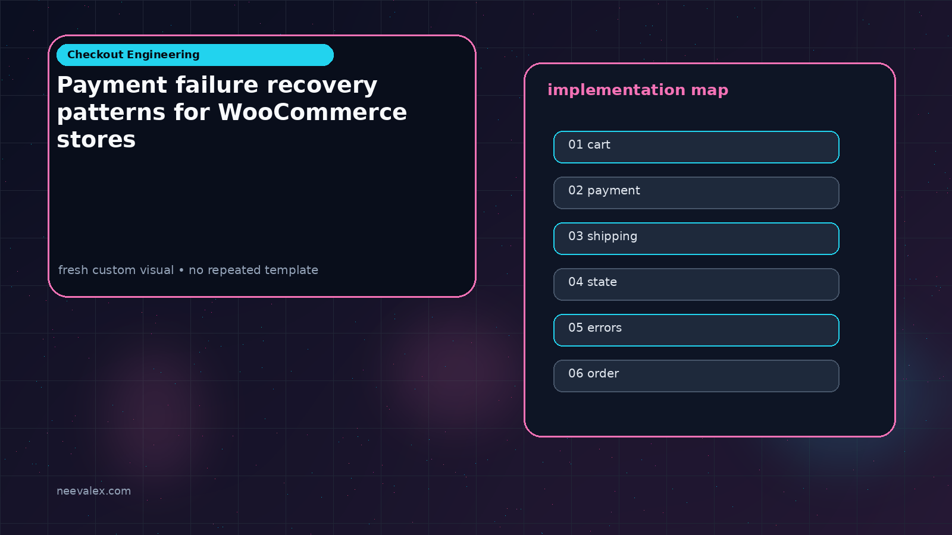
Task: Open the neevalex.com link
Action: pyautogui.click(x=93, y=491)
